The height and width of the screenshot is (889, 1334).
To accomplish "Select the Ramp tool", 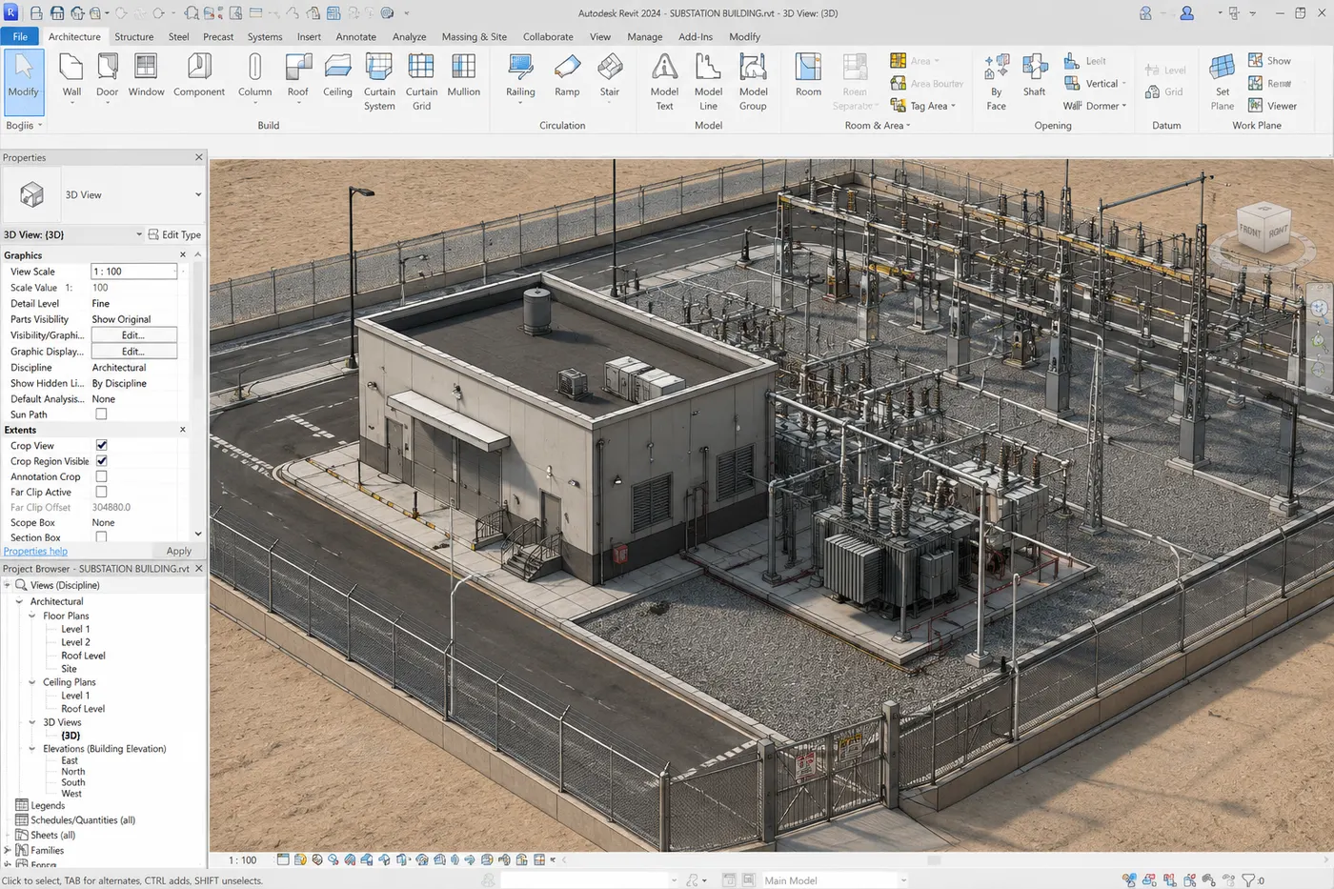I will coord(567,76).
